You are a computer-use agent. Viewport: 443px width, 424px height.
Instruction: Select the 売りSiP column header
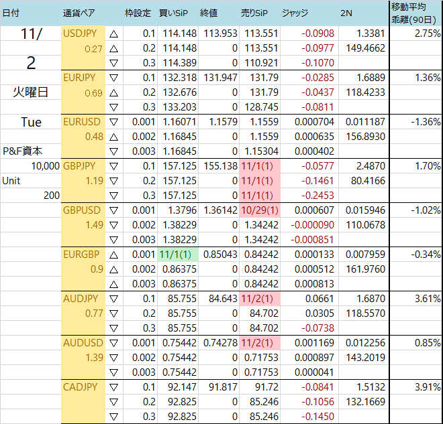point(254,13)
